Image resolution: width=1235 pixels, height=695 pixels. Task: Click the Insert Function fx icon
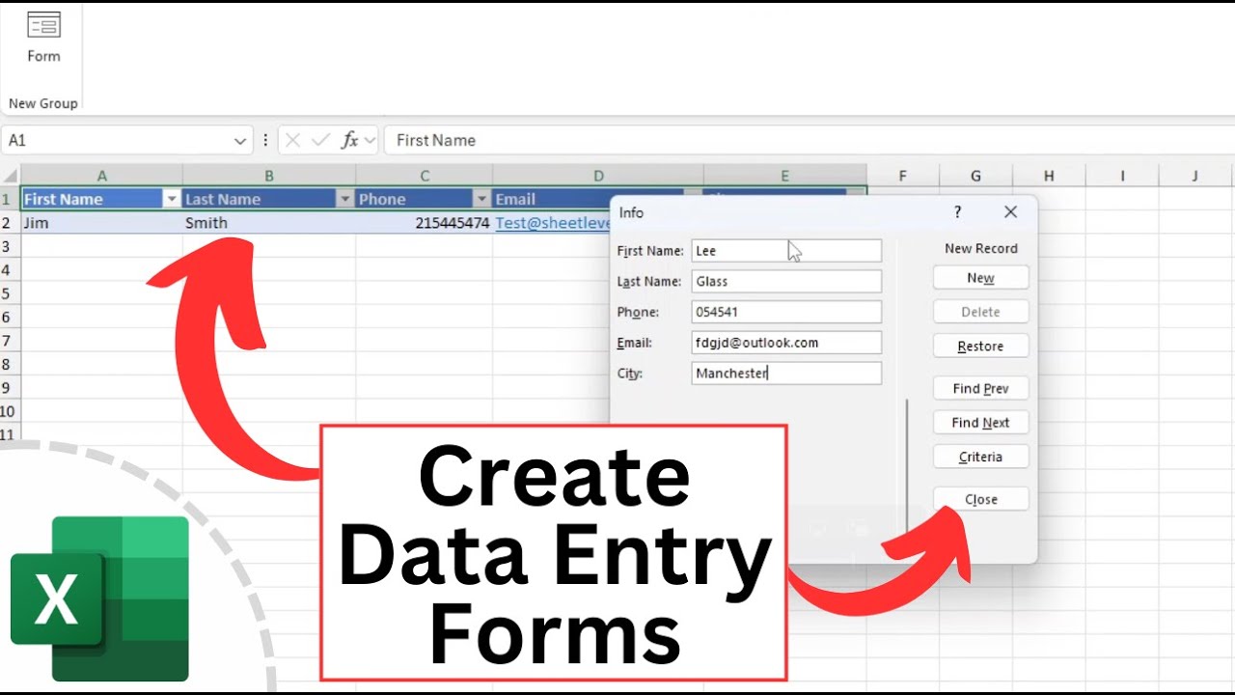pyautogui.click(x=349, y=140)
